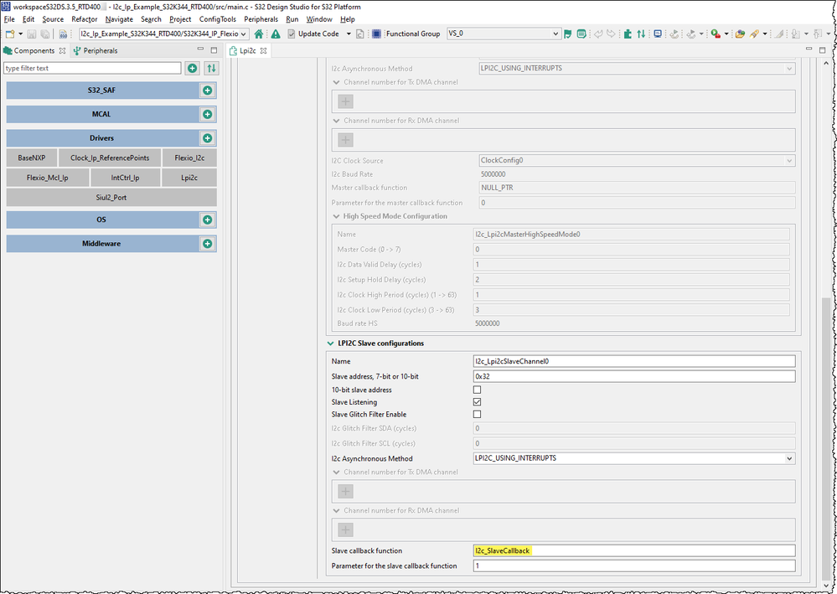
Task: Select the IntCtrl_Ip driver component
Action: point(125,178)
